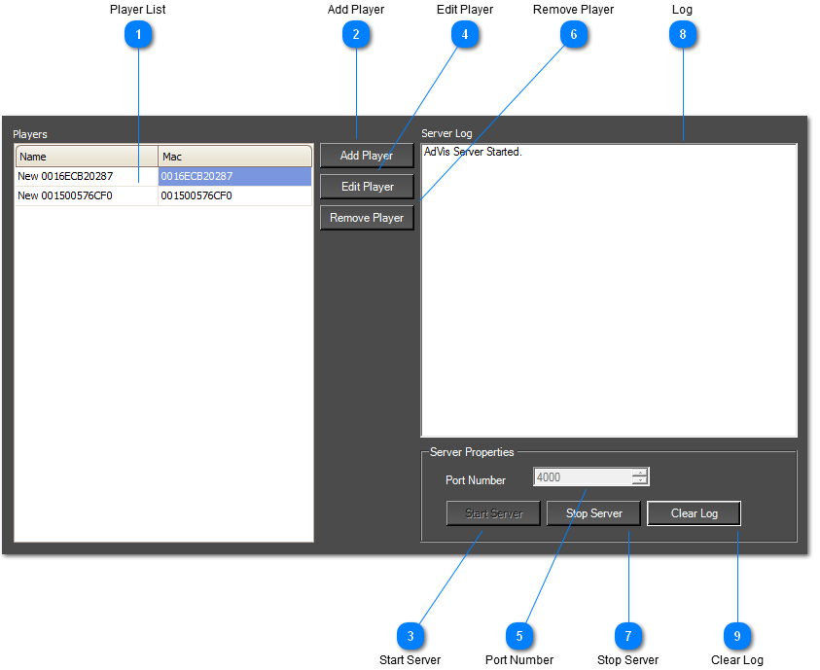
Task: Click callout marker 8 for Log
Action: tap(683, 35)
